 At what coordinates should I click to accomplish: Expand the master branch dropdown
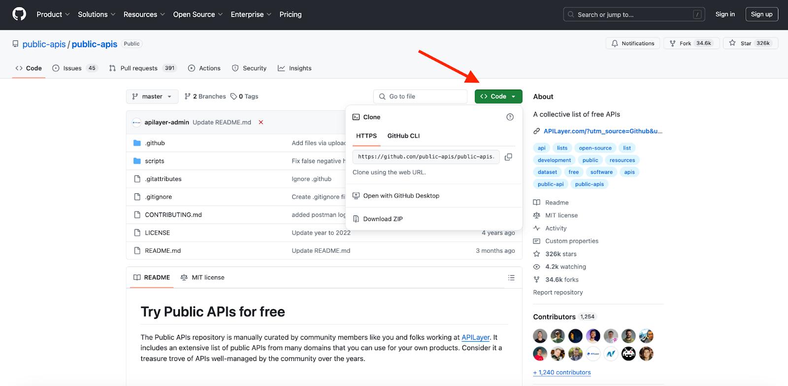point(152,96)
